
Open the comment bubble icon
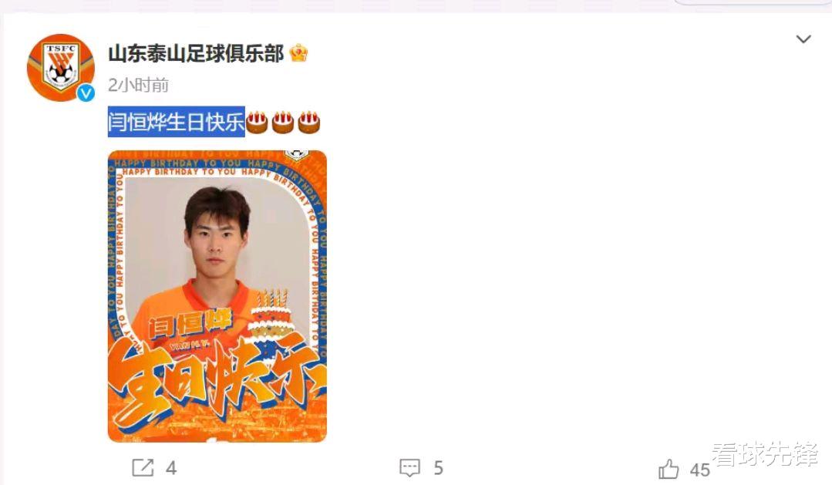pos(409,467)
